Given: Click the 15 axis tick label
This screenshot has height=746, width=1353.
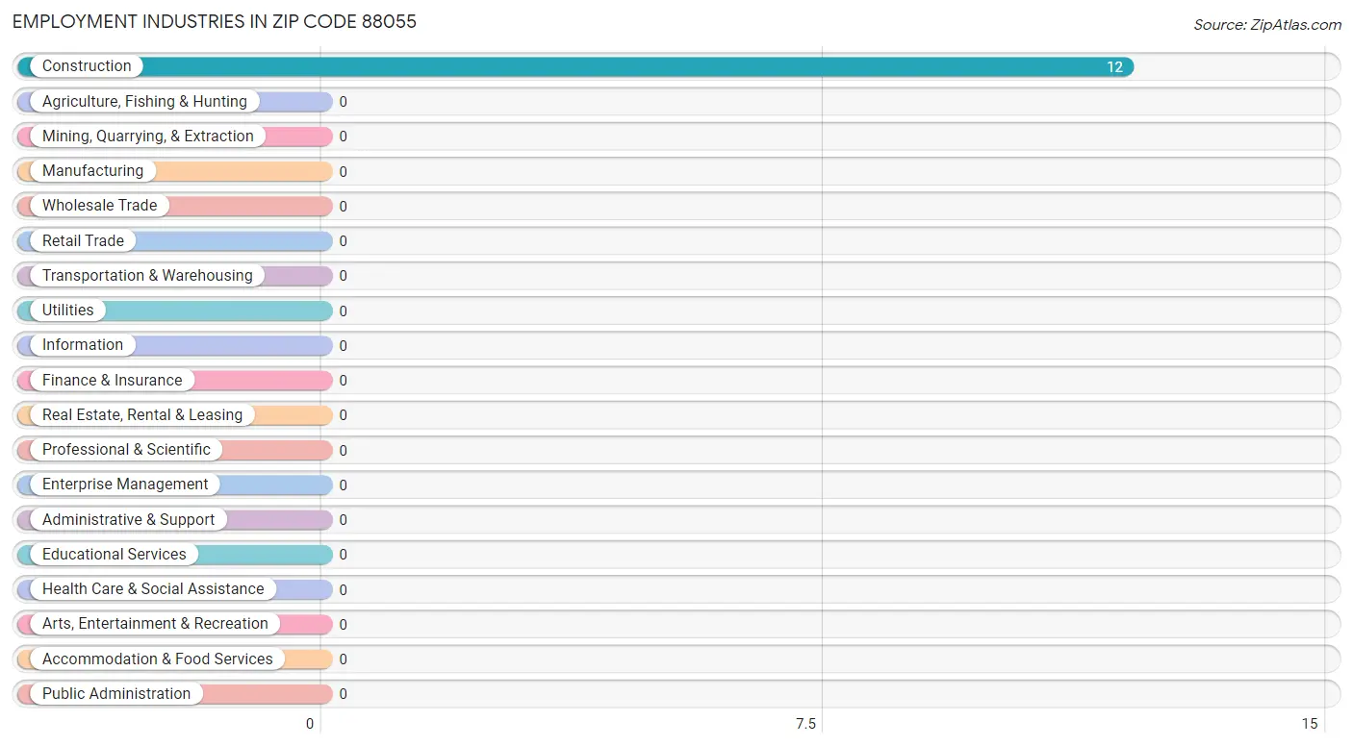Looking at the screenshot, I should point(1309,724).
